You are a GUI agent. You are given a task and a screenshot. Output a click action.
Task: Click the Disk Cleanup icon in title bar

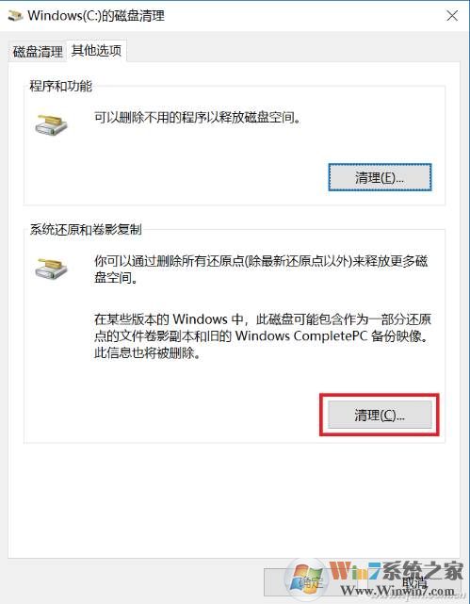(15, 16)
